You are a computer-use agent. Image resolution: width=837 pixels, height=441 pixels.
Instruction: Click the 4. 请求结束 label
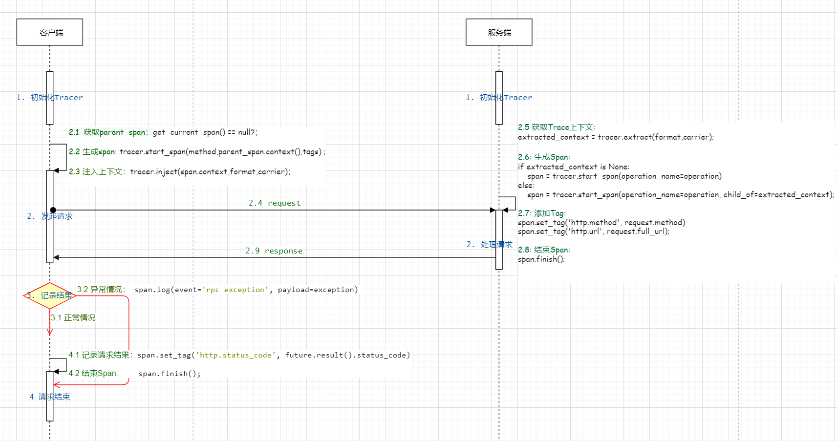tap(49, 397)
